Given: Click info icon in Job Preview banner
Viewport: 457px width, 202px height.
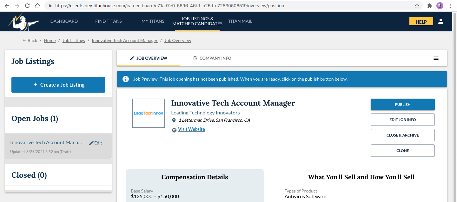Looking at the screenshot, I should pyautogui.click(x=126, y=79).
